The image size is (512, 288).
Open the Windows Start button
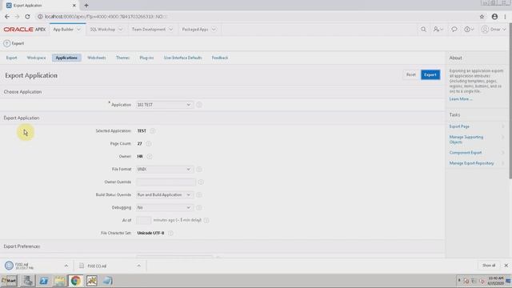tap(9, 281)
